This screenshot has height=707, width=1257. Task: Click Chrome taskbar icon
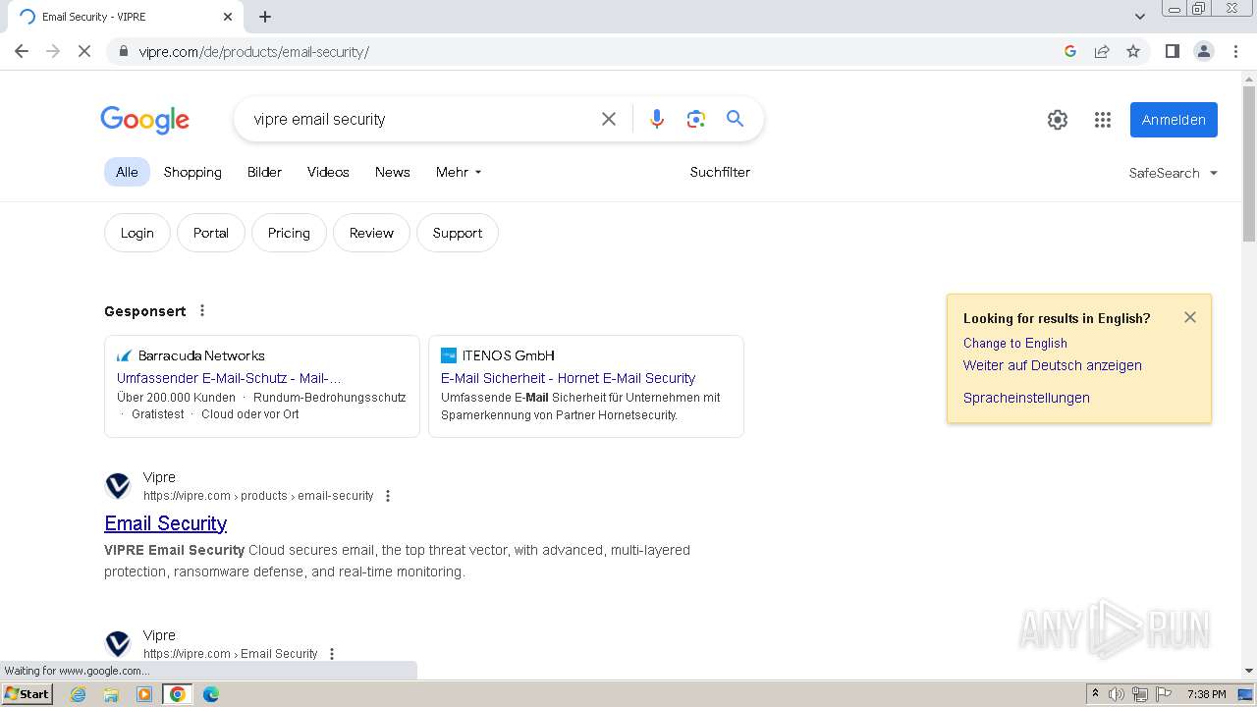click(178, 694)
